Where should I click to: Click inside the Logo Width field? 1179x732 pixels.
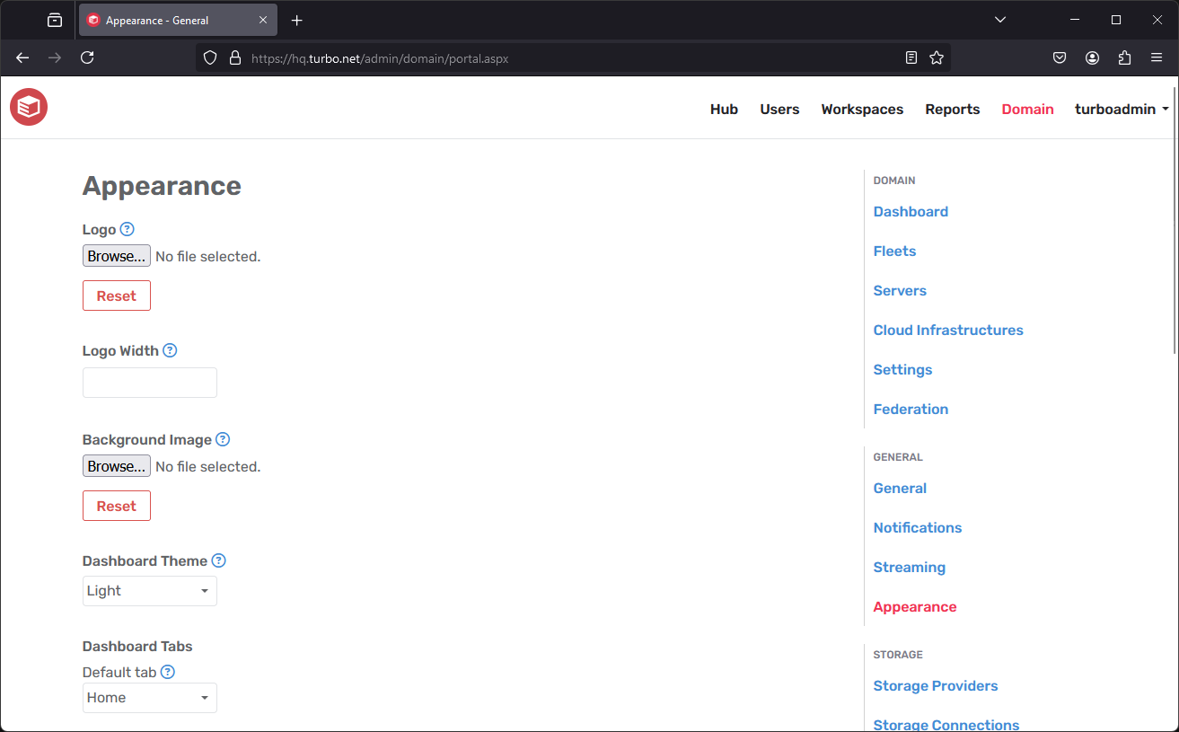tap(149, 382)
